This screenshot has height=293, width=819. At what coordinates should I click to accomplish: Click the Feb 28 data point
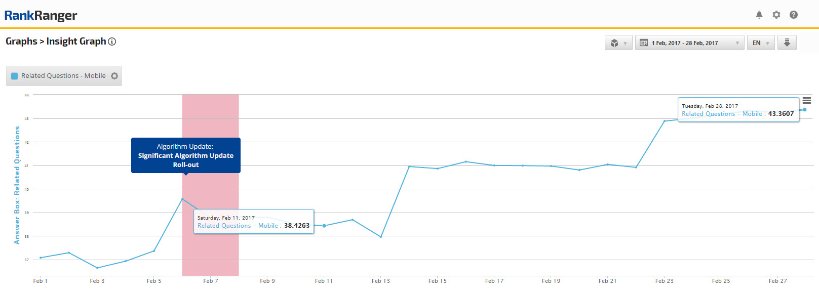(x=804, y=110)
